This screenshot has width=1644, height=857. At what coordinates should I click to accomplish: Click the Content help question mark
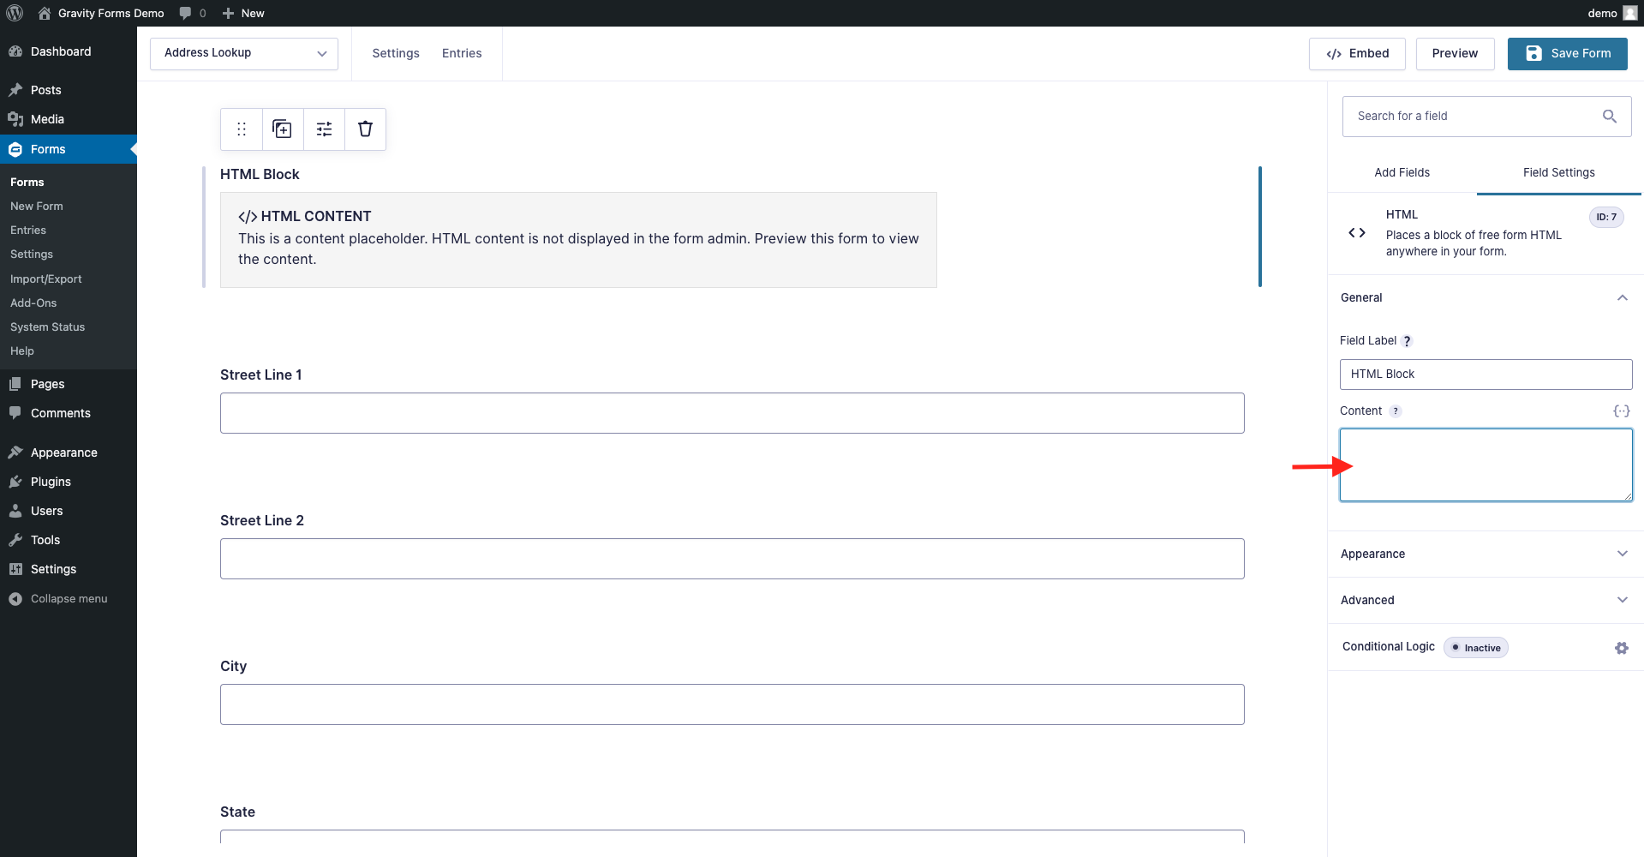coord(1396,411)
